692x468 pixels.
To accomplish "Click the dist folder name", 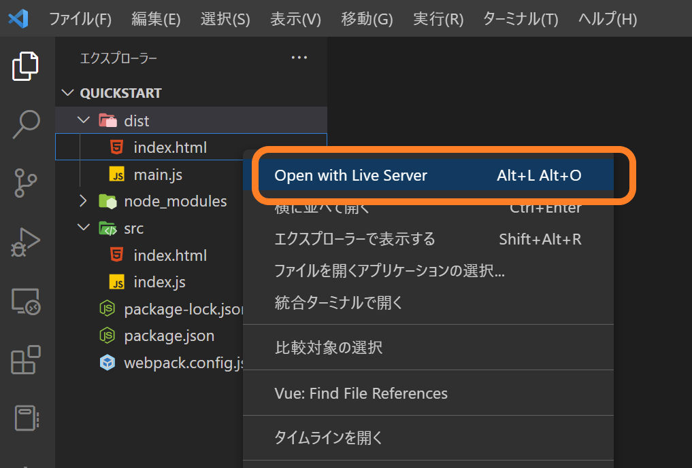I will (x=136, y=121).
